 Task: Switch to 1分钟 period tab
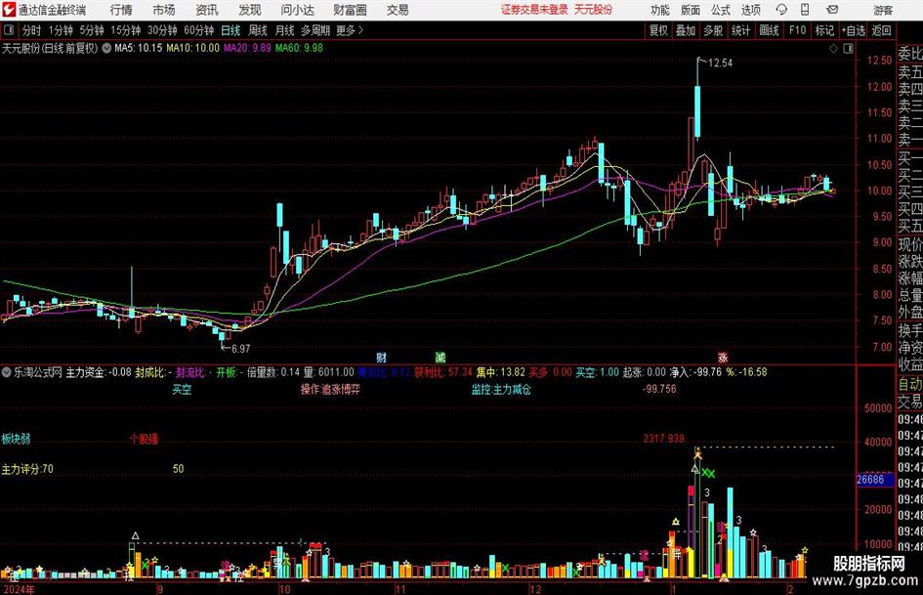61,30
